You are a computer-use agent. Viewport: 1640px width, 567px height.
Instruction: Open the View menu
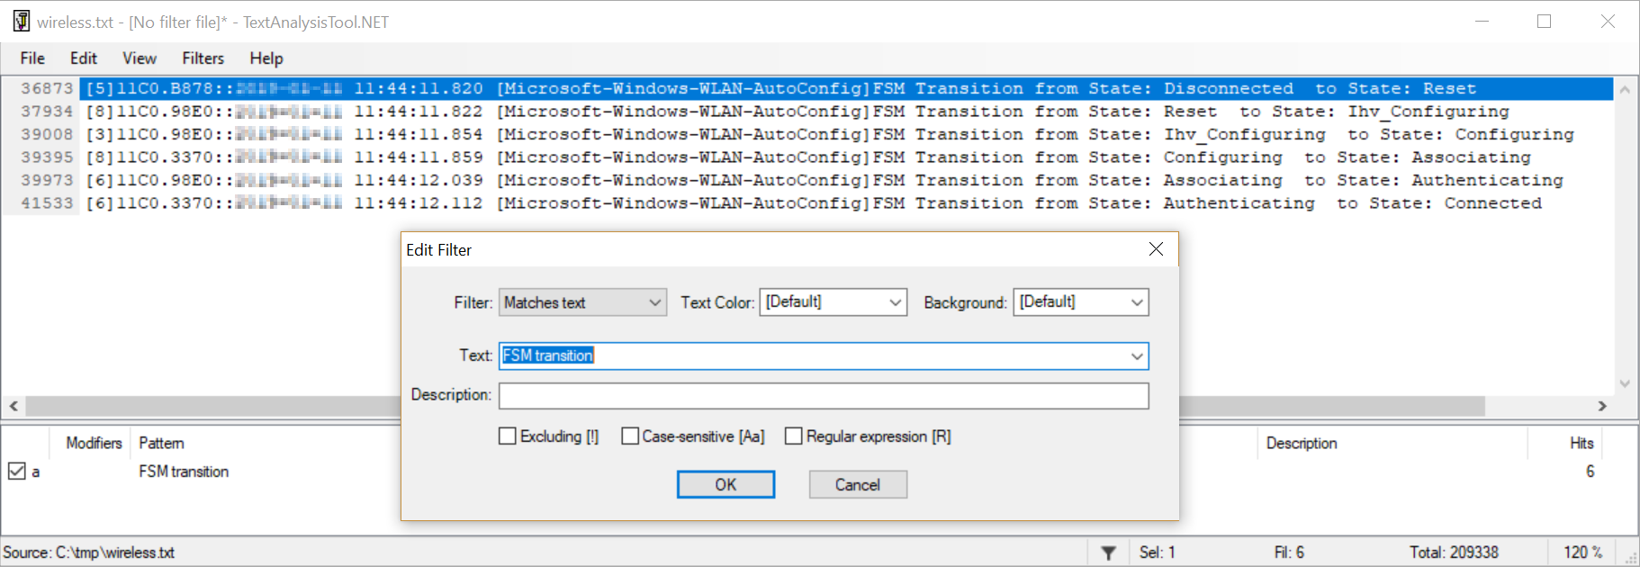click(x=140, y=58)
